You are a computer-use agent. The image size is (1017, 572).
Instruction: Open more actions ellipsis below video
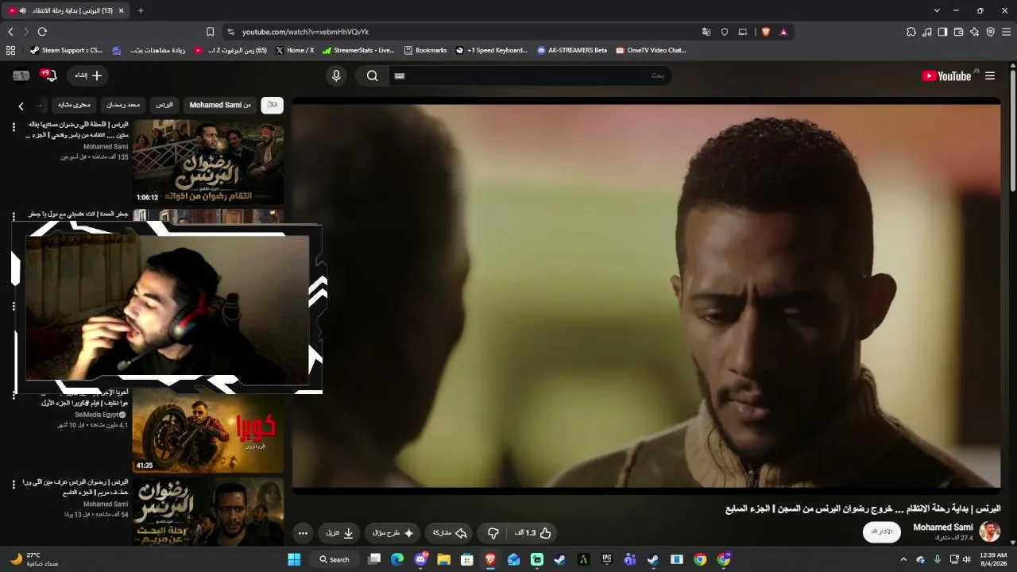click(303, 533)
